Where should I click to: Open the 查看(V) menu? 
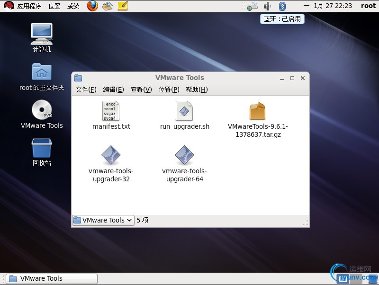pyautogui.click(x=141, y=89)
